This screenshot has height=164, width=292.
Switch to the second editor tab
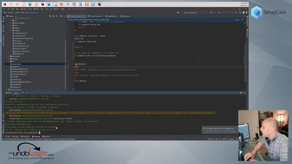coord(95,16)
